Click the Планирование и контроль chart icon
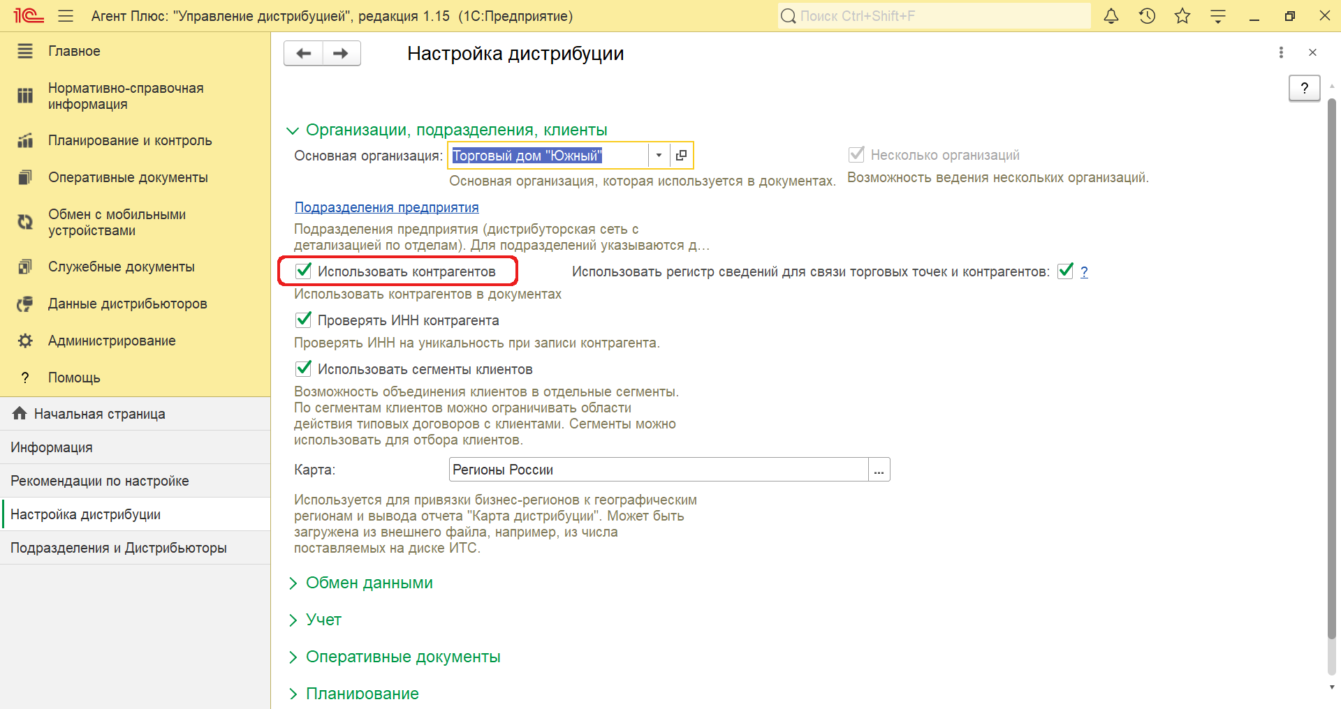The width and height of the screenshot is (1341, 709). [25, 140]
